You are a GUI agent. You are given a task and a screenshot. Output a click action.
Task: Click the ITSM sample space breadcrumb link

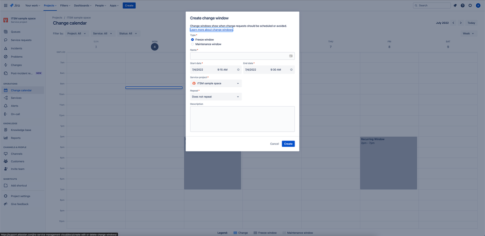click(79, 17)
